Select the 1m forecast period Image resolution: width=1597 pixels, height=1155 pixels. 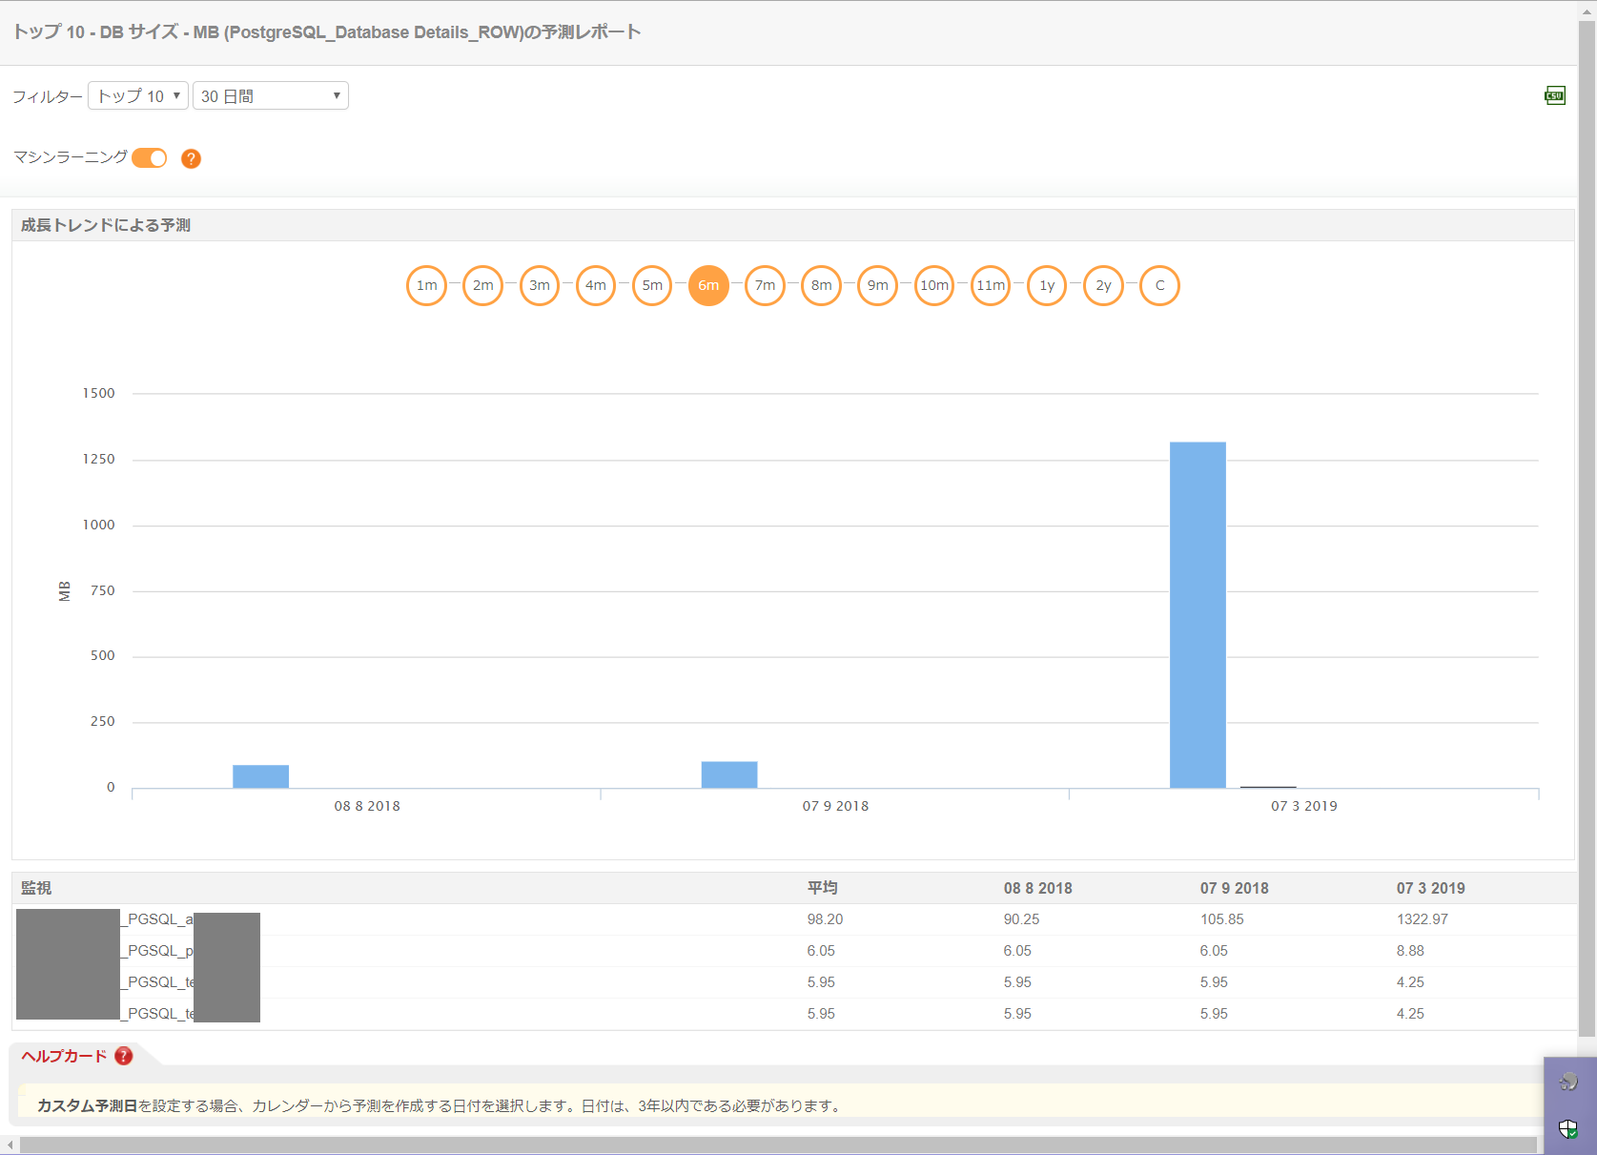point(426,285)
